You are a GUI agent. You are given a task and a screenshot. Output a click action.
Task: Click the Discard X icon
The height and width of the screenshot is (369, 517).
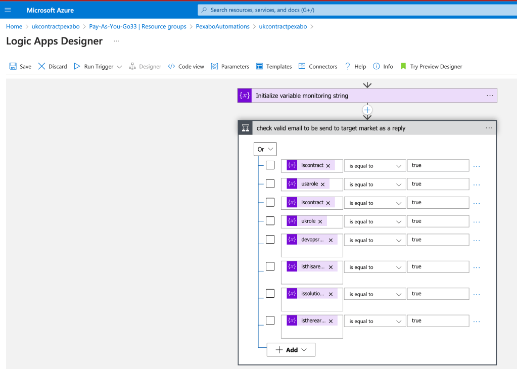pos(41,66)
